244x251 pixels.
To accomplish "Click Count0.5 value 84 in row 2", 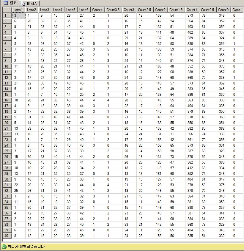I will [x=208, y=21].
